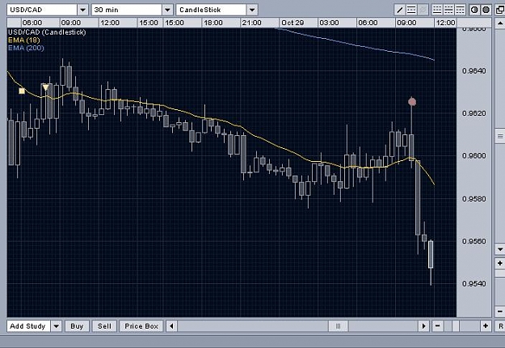Click the 0.9540 price axis label

473,284
